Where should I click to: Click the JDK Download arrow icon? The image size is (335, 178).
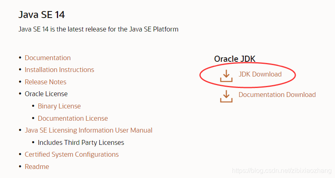(226, 76)
